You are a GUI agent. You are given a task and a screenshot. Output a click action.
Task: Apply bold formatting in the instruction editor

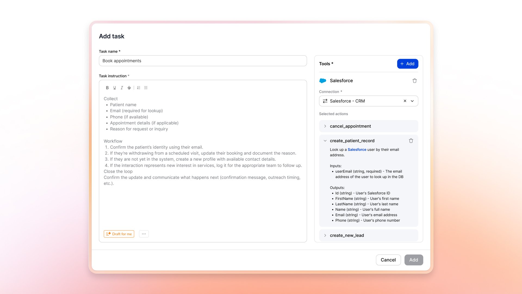[x=107, y=88]
